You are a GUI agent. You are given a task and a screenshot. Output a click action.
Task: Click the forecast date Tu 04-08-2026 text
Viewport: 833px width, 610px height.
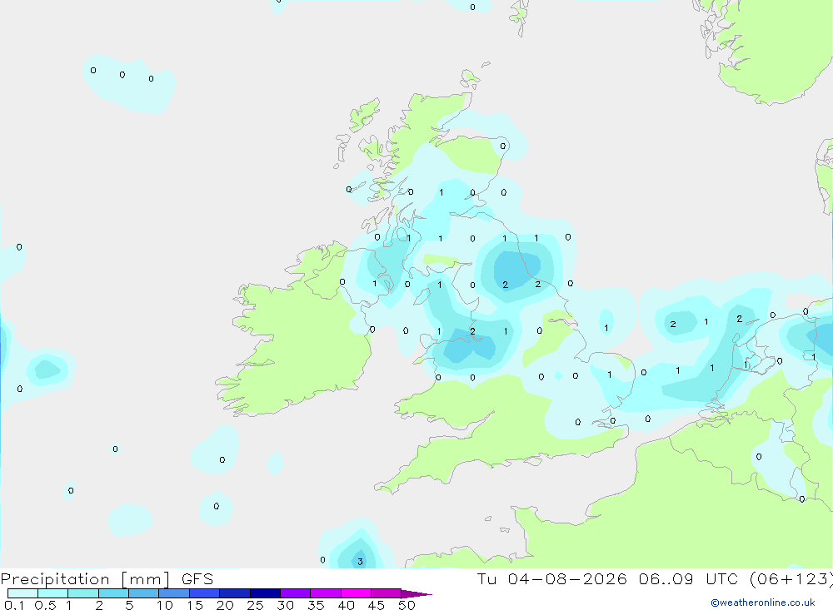[x=551, y=578]
